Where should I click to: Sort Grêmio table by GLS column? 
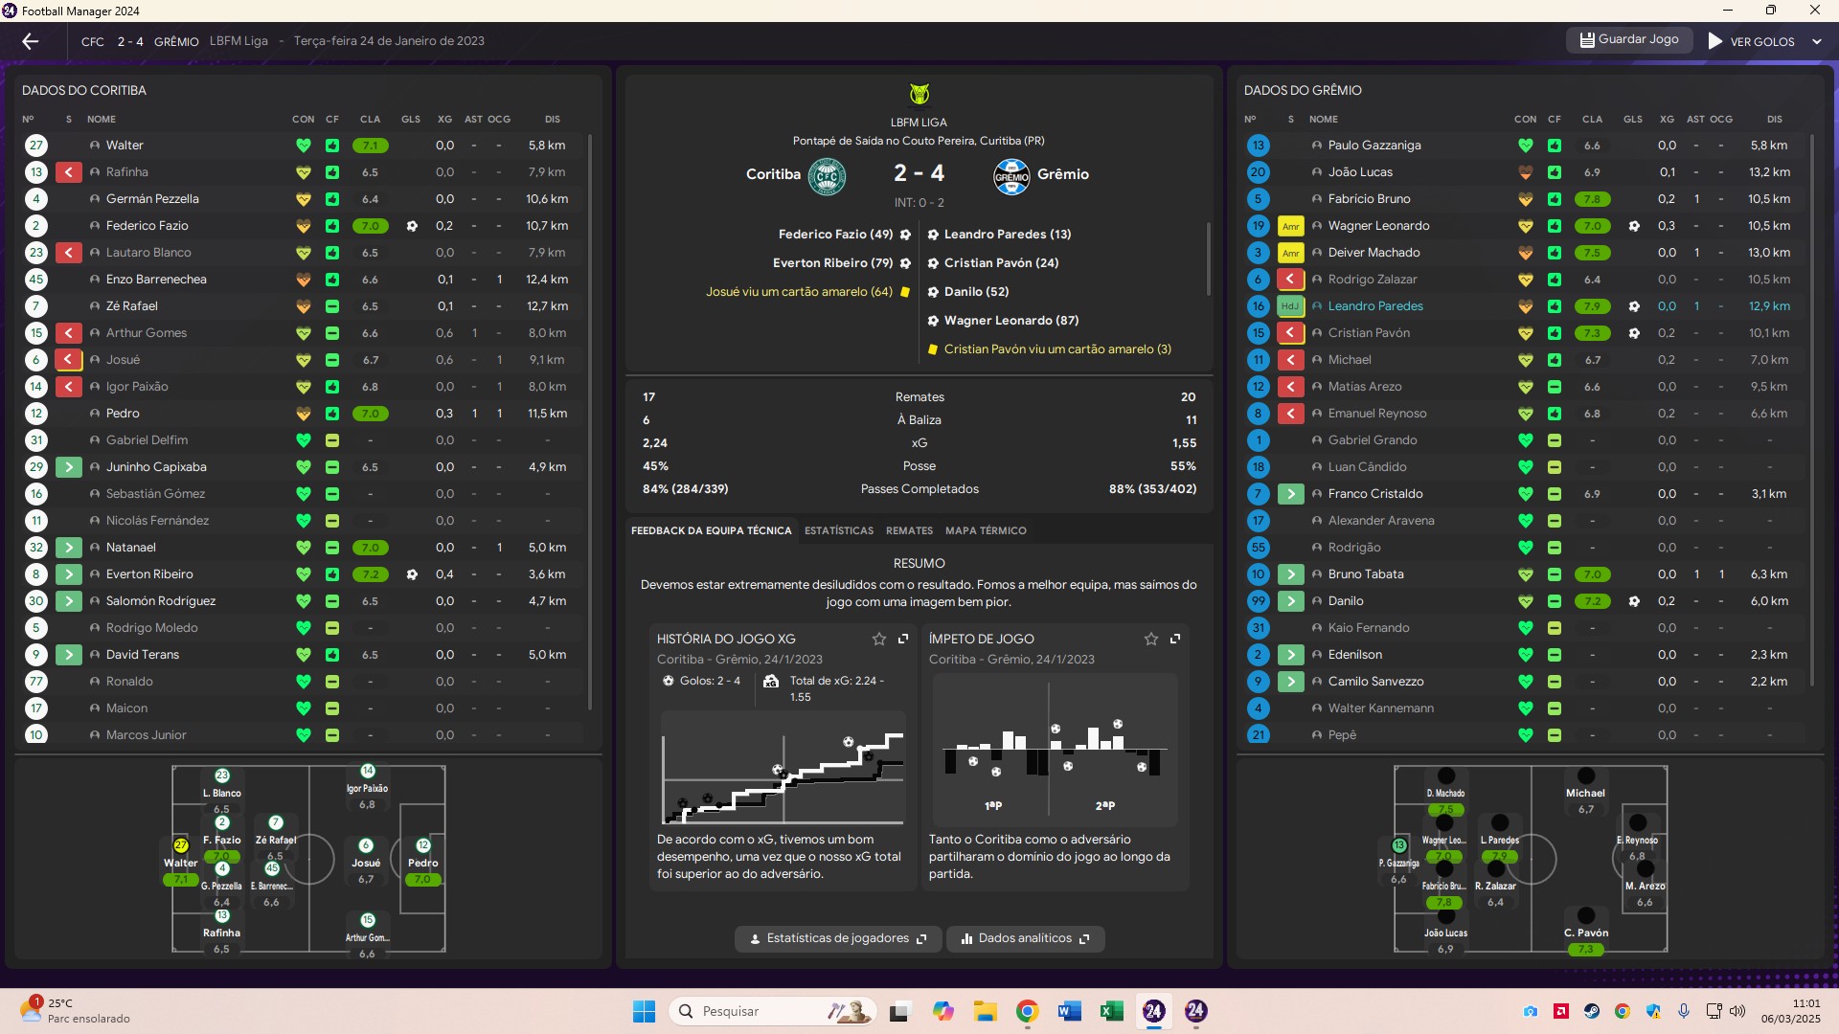pos(1633,120)
